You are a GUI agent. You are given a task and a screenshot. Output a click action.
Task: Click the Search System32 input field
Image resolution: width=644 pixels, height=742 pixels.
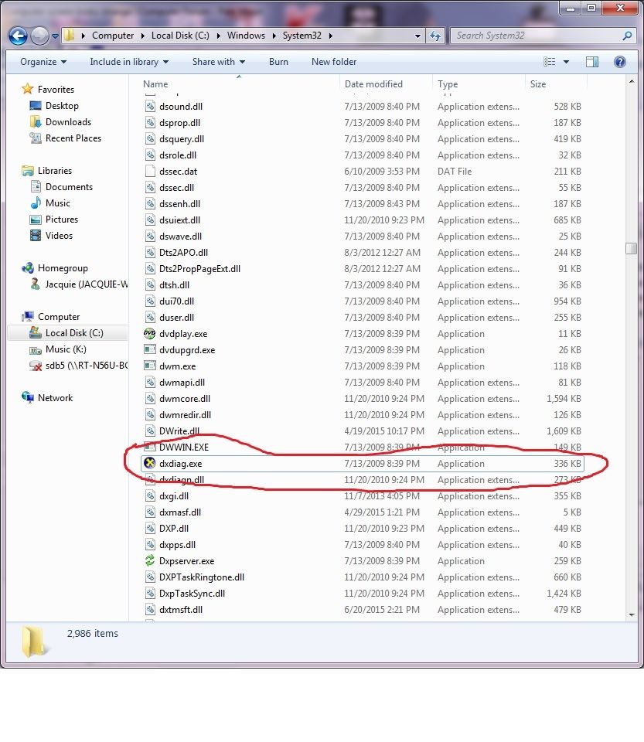pos(537,36)
